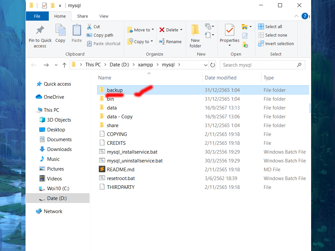
Task: Click the Pin to Quick access icon
Action: click(40, 31)
